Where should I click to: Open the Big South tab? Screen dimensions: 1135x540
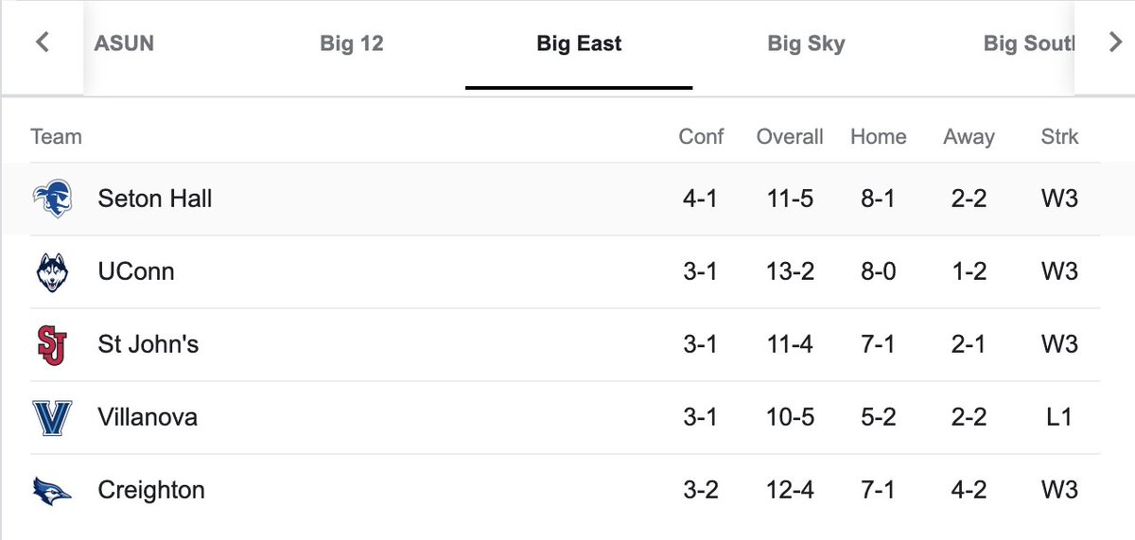[x=1029, y=44]
